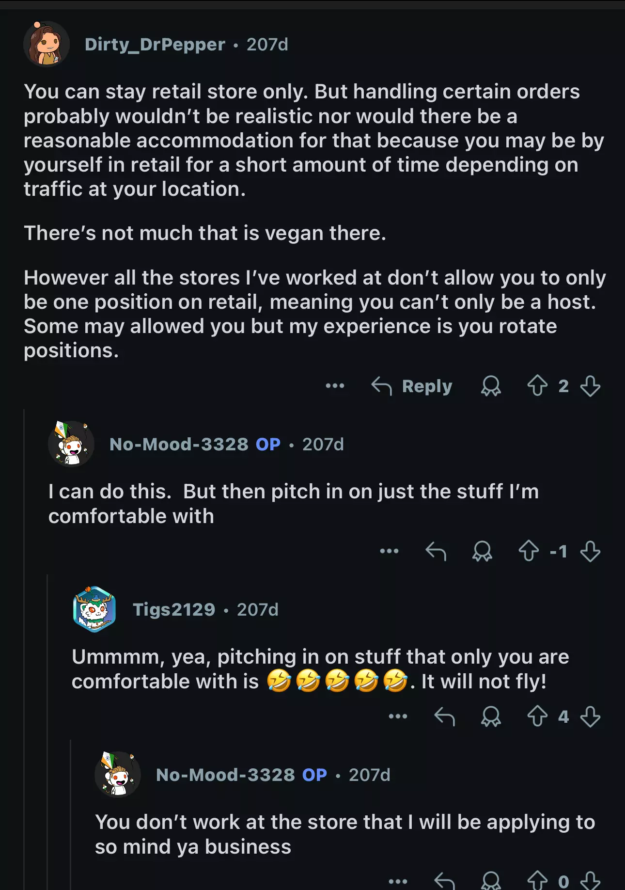
Task: Downvote the 'I can do this' comment
Action: [x=590, y=551]
